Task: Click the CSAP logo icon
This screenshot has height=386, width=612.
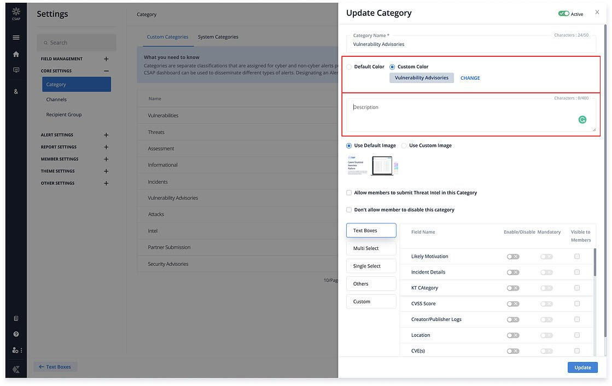Action: click(16, 13)
